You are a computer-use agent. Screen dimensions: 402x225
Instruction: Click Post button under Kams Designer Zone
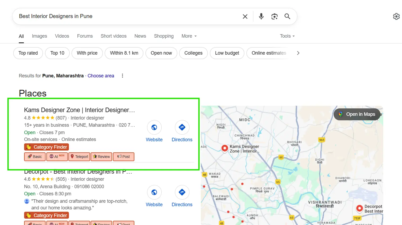(123, 157)
